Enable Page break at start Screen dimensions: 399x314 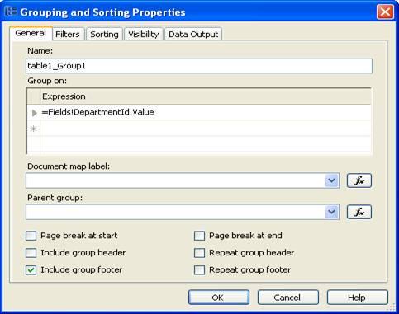coord(31,236)
